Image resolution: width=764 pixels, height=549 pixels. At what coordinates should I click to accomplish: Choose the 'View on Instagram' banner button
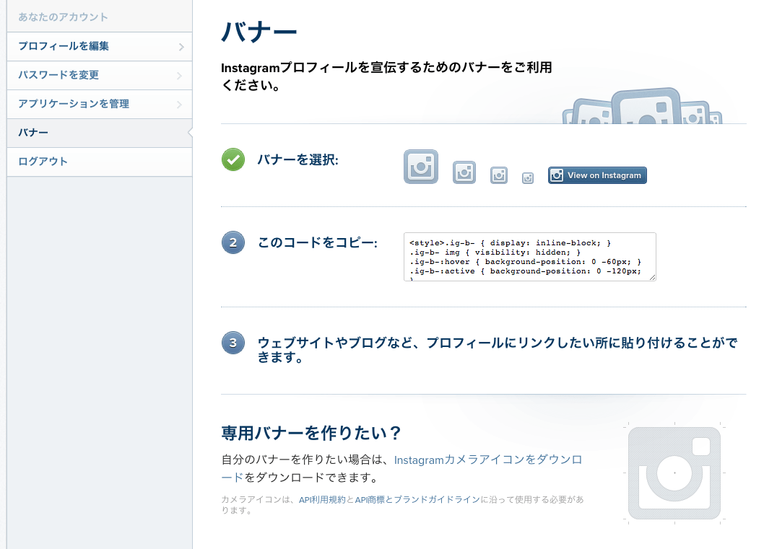[597, 175]
